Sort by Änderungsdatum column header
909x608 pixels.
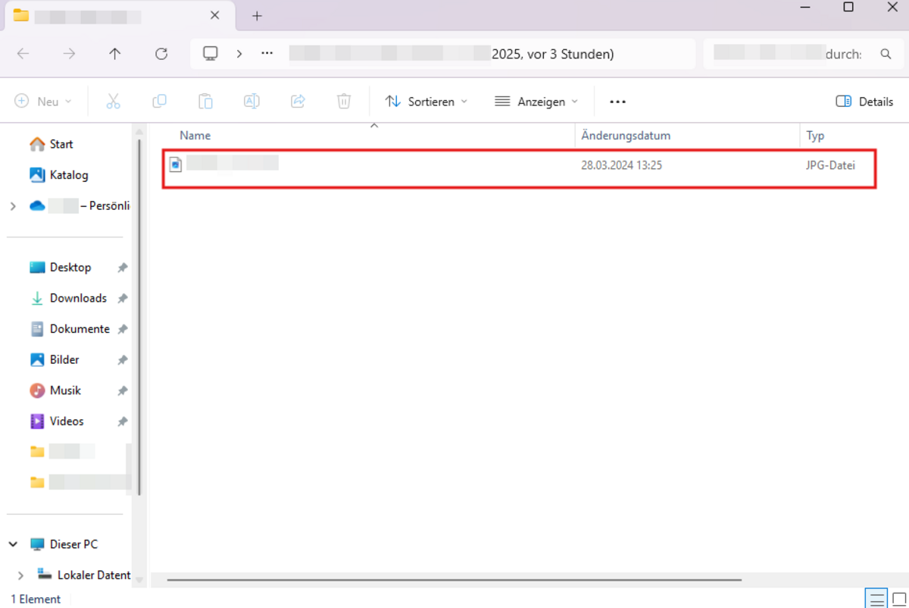pos(626,136)
